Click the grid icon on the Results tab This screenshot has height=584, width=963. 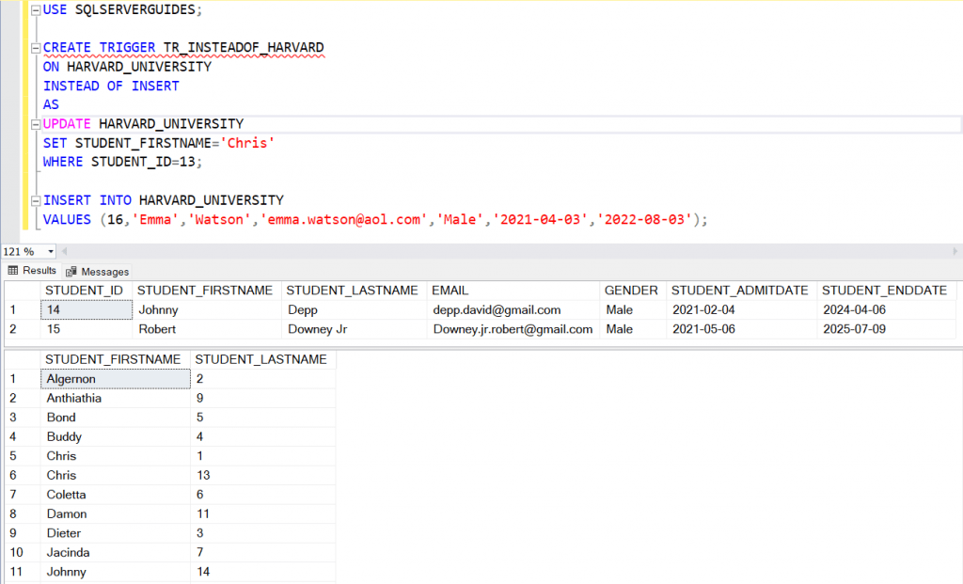pyautogui.click(x=11, y=271)
